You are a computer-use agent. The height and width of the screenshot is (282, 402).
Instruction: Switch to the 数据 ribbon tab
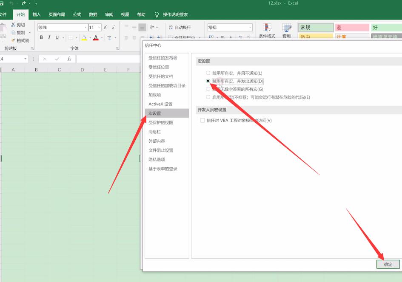click(x=93, y=14)
